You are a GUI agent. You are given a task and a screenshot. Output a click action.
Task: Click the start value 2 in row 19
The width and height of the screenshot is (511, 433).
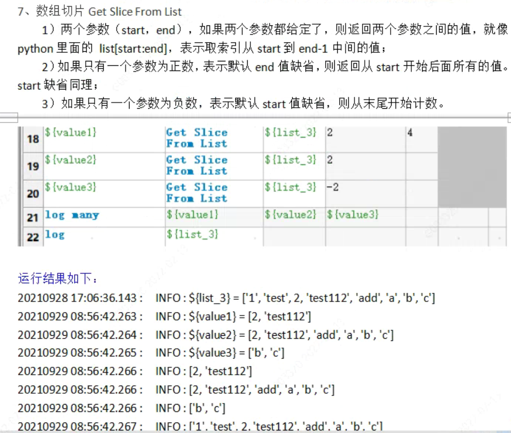click(330, 160)
